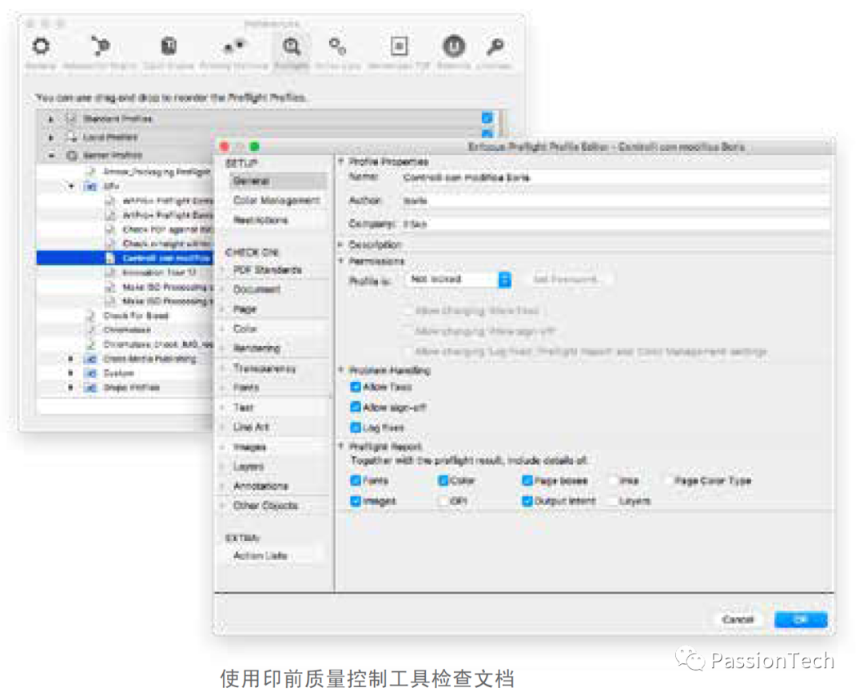Select the 'Check For Bleed' profile
Screen dimensions: 863x696
tap(136, 316)
